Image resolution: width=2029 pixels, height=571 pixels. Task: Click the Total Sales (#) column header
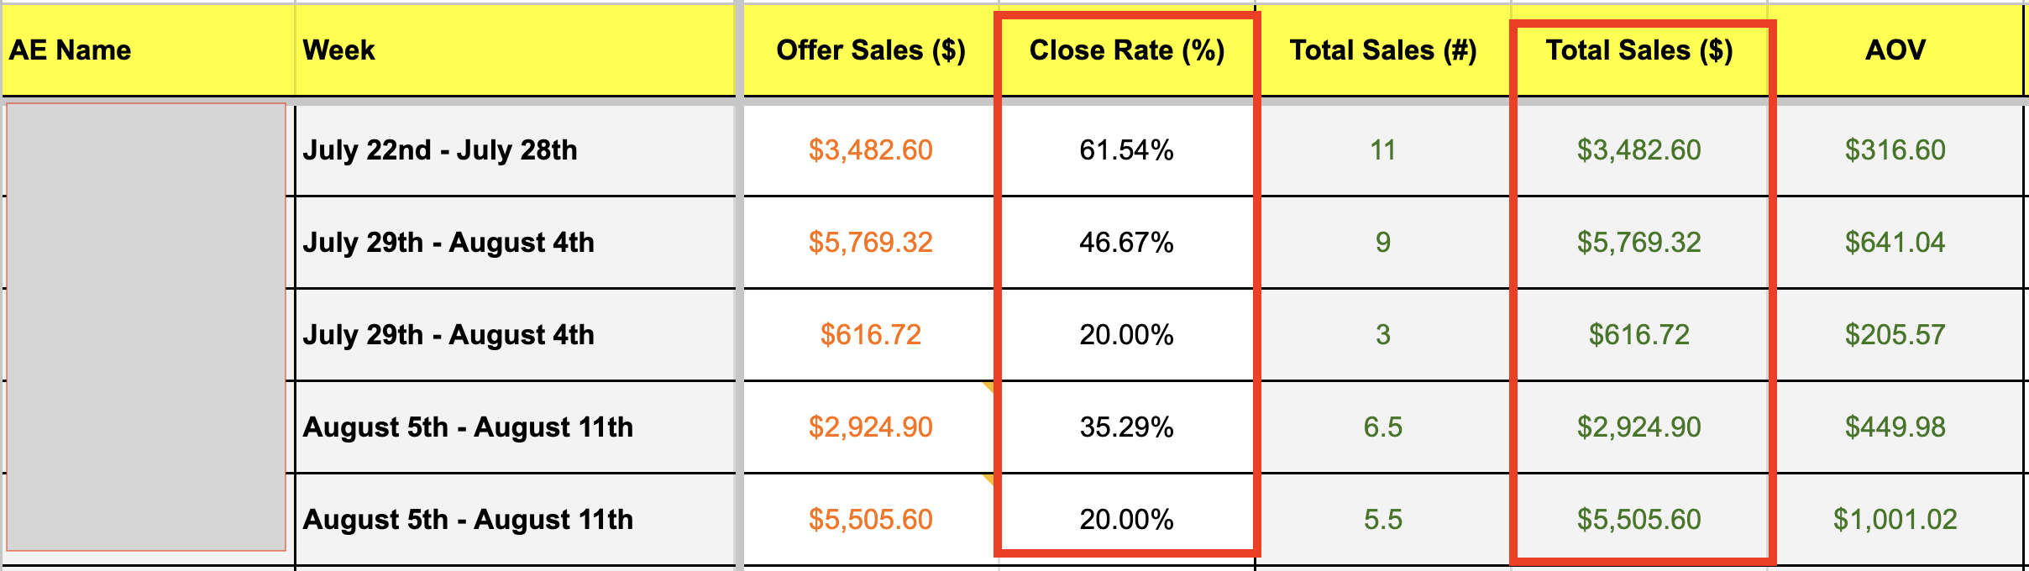(x=1382, y=50)
